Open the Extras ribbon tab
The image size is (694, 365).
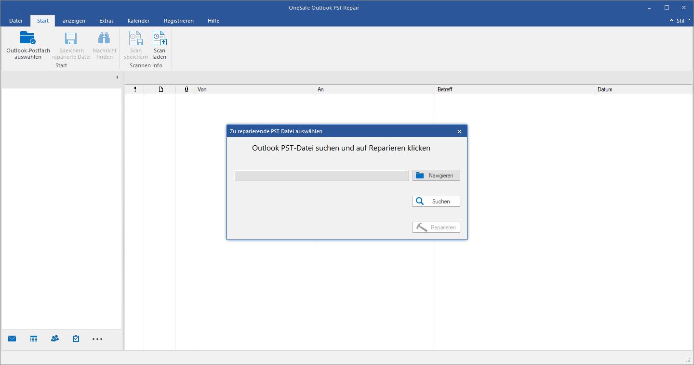pyautogui.click(x=107, y=21)
